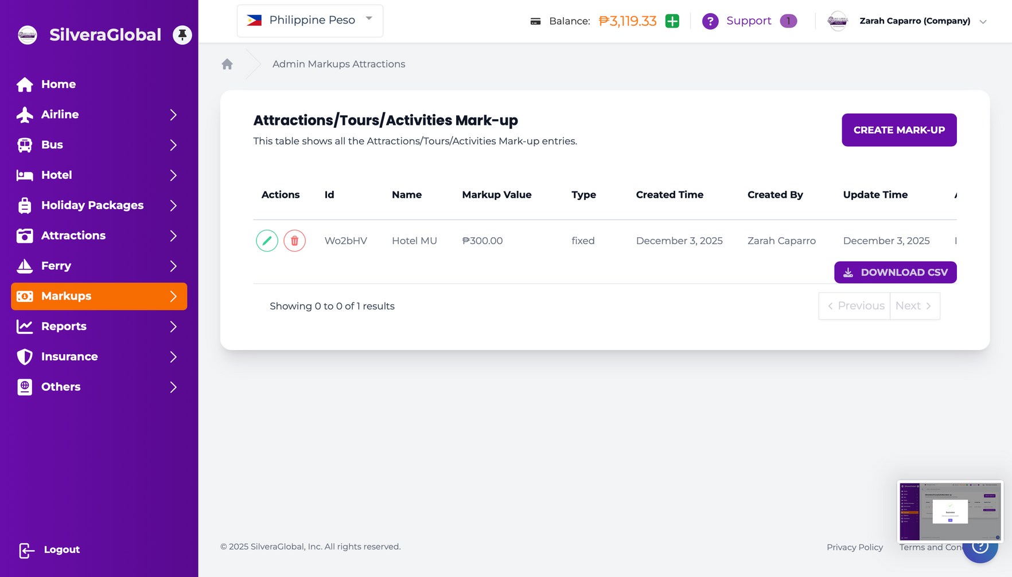Screen dimensions: 1012x577
Task: Click the Logout icon in sidebar
Action: [x=26, y=550]
